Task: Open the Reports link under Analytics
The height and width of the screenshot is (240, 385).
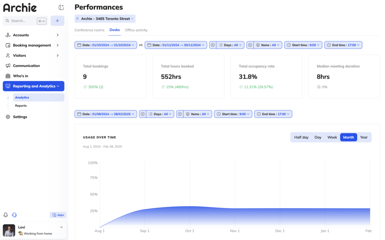Action: tap(21, 106)
